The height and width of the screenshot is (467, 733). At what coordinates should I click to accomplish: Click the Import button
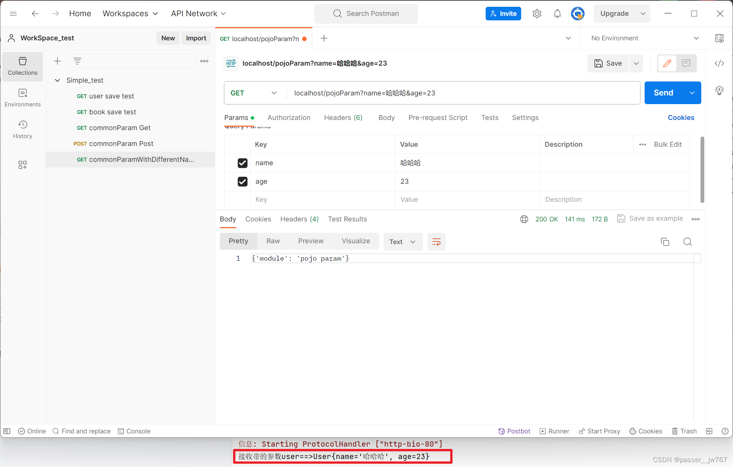196,38
